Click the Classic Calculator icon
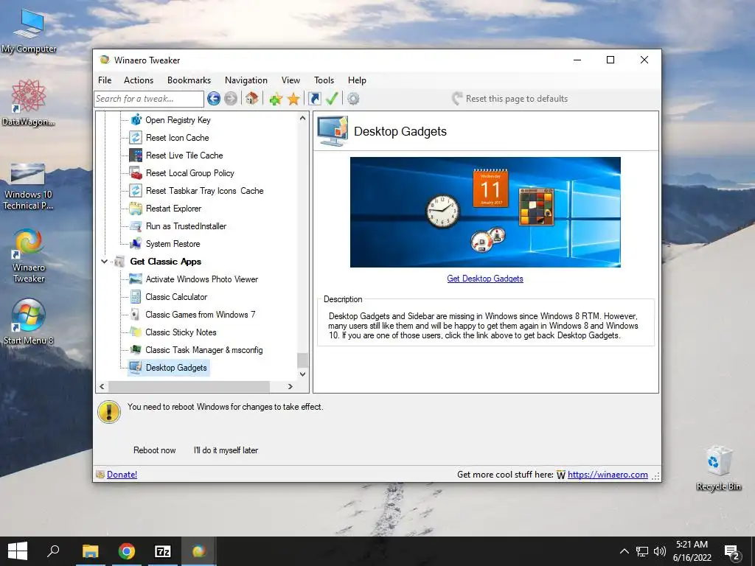The image size is (755, 566). [x=136, y=297]
